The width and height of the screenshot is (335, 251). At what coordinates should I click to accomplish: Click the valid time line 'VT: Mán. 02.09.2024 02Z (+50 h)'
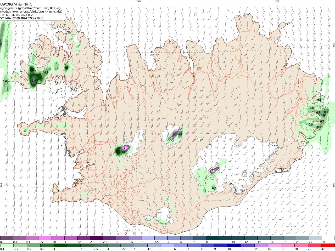[22, 18]
